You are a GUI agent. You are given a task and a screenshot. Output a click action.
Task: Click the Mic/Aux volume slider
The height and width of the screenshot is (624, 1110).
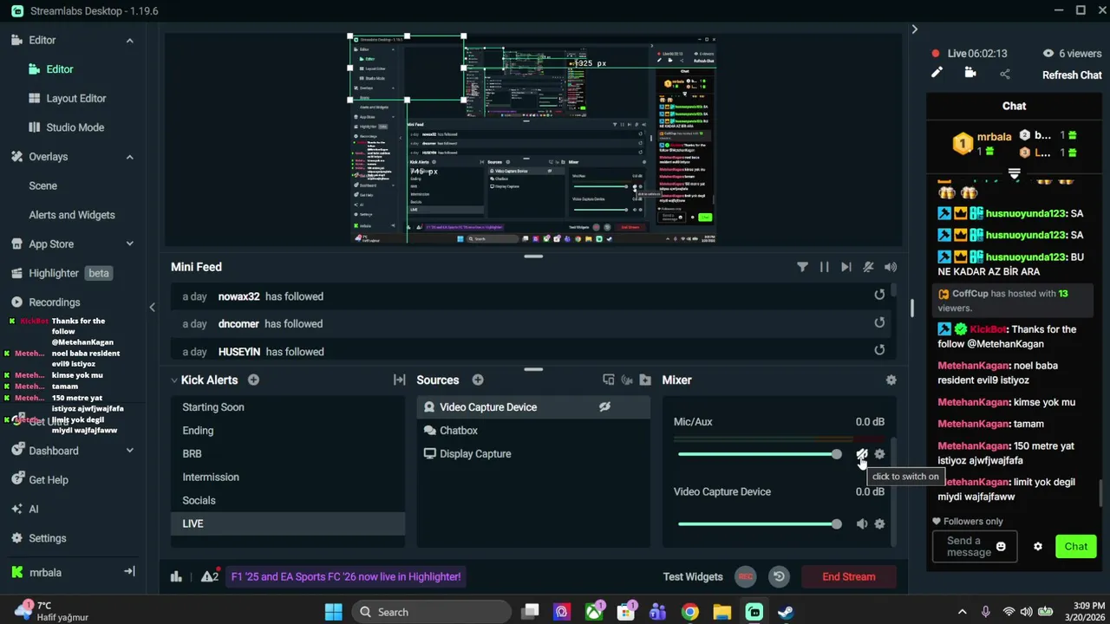click(760, 454)
